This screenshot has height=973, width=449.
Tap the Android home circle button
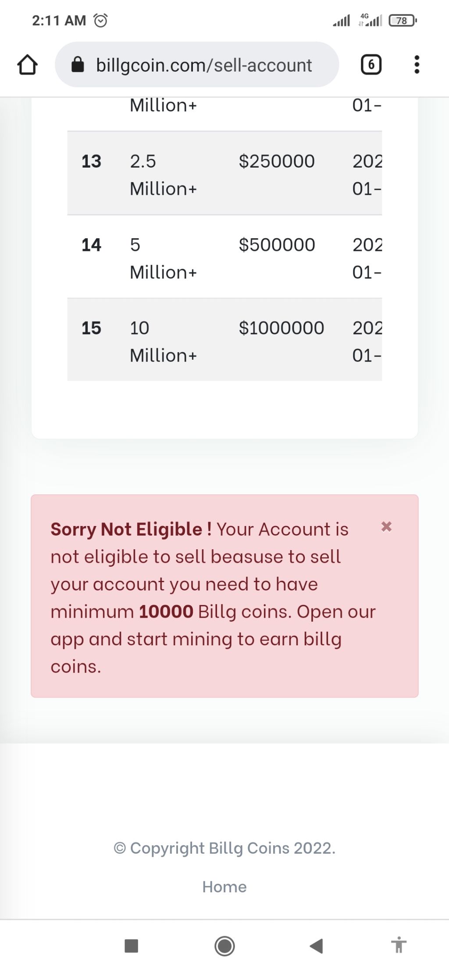click(224, 946)
